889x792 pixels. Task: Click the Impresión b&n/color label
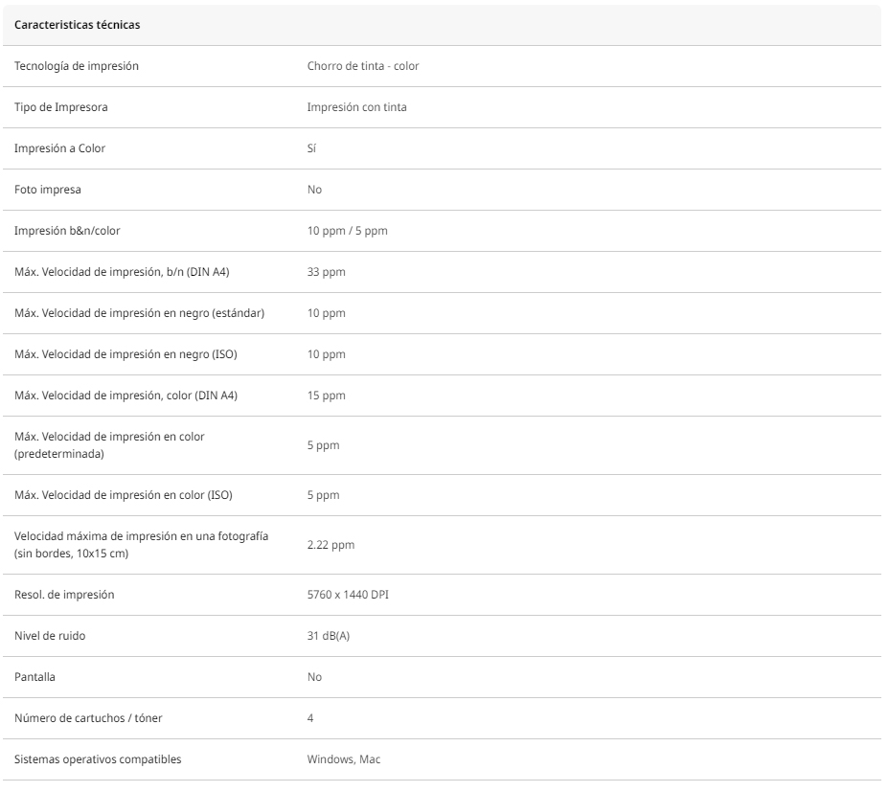click(67, 231)
